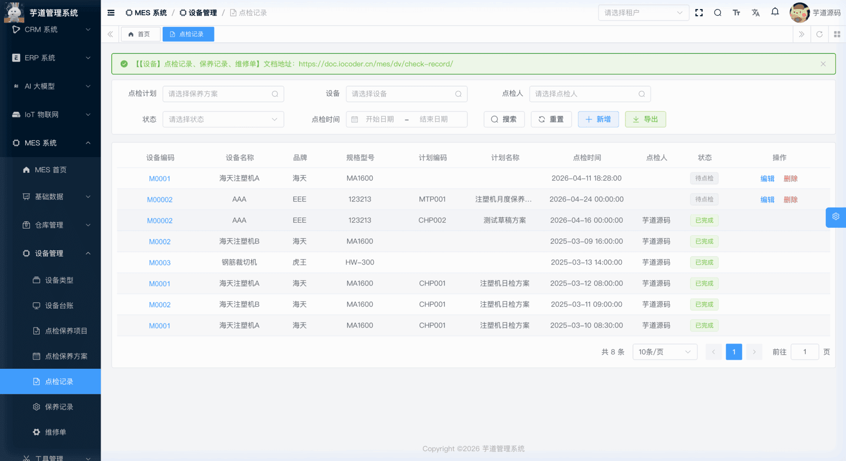Open the floating settings gear on right edge

coord(835,217)
